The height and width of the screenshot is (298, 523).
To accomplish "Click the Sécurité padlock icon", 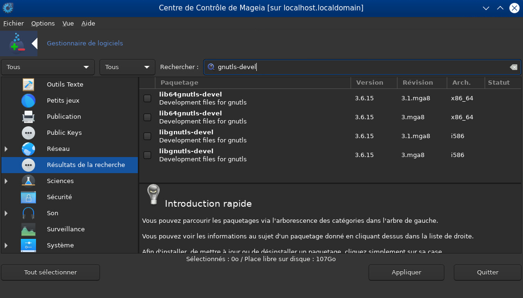I will (28, 197).
